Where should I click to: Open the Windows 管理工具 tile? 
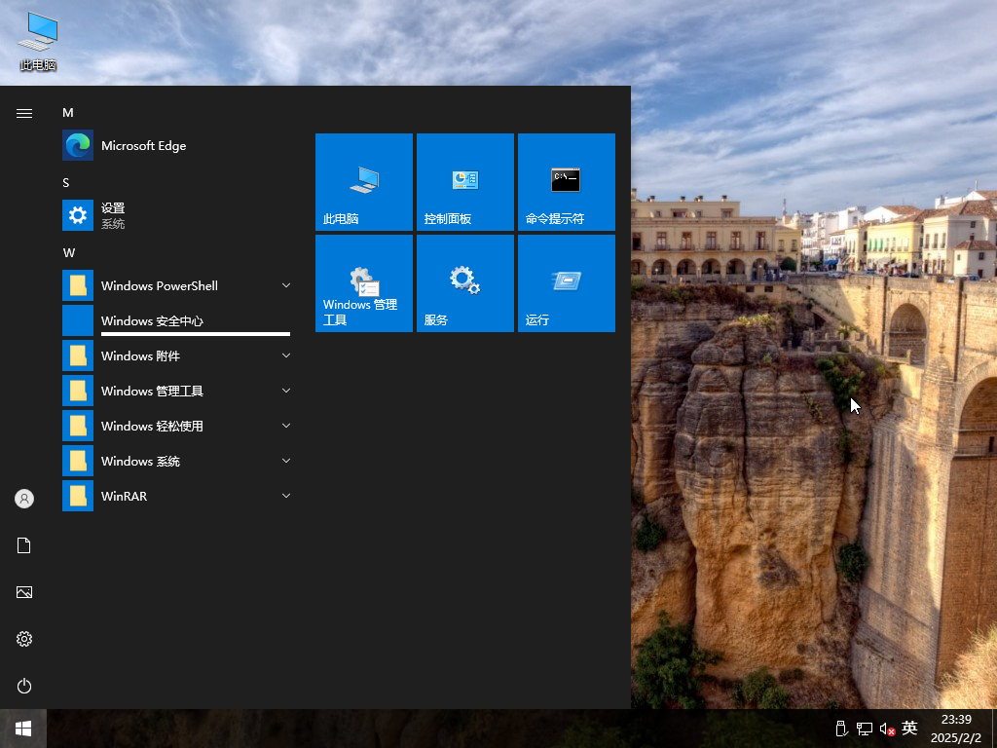click(x=364, y=283)
